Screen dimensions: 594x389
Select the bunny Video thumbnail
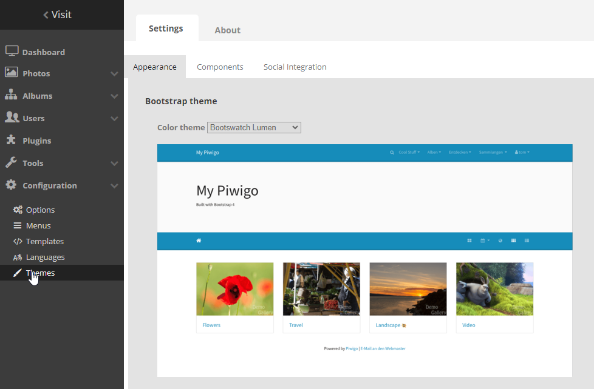[495, 289]
